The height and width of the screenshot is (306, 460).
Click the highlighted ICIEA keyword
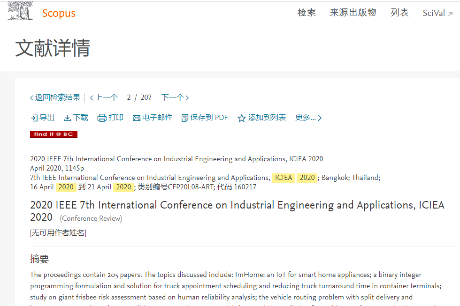(284, 178)
